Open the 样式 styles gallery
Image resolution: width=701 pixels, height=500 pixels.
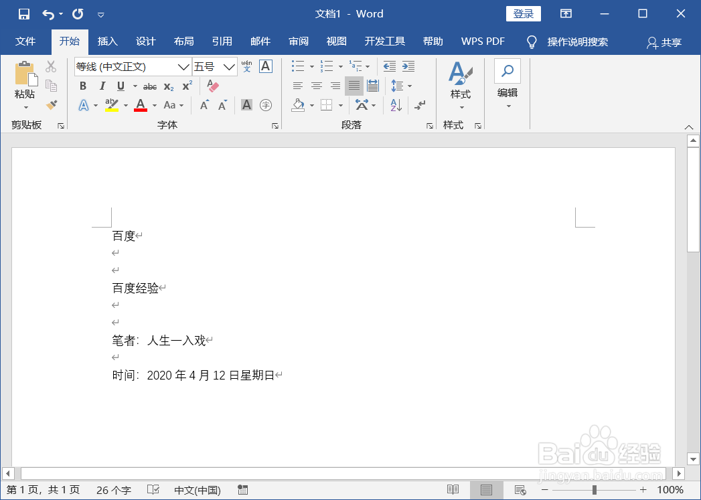461,86
